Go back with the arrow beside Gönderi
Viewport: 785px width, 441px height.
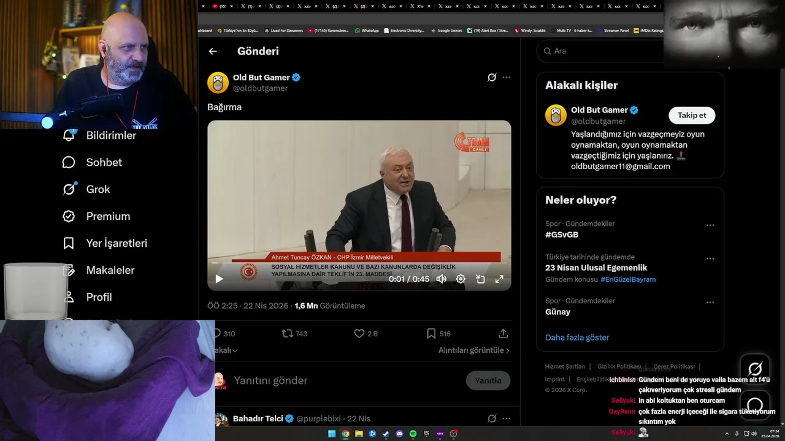tap(213, 51)
